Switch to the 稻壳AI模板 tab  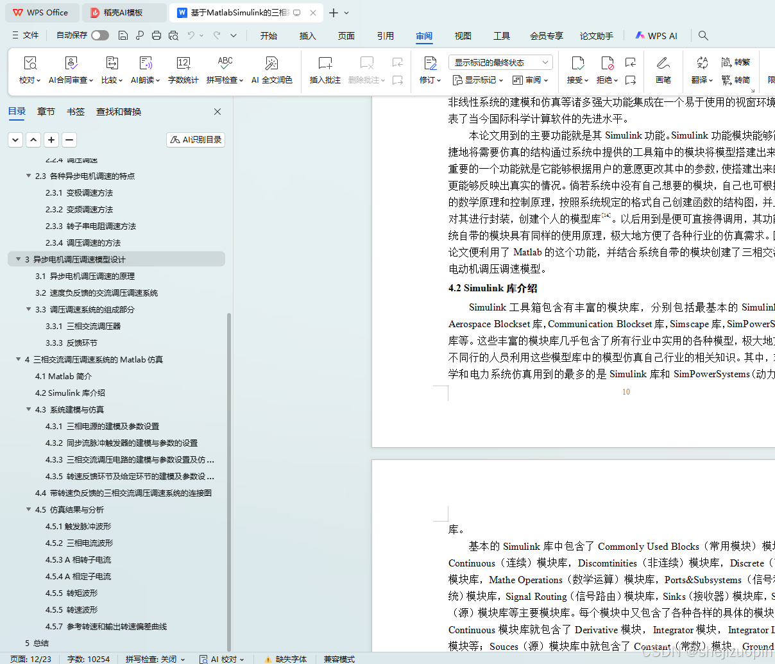(124, 12)
